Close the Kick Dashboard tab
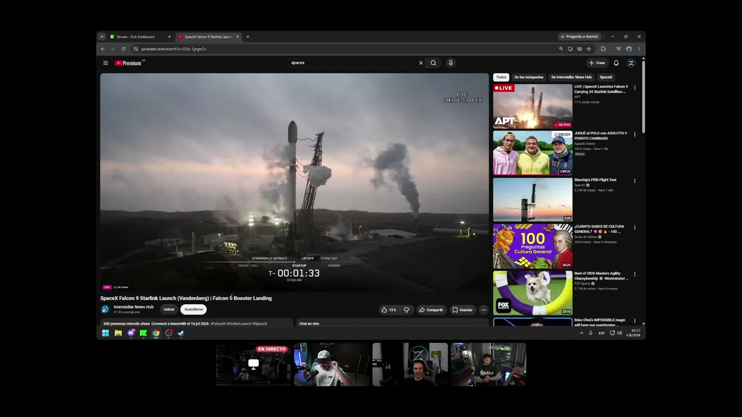The image size is (742, 417). point(169,36)
